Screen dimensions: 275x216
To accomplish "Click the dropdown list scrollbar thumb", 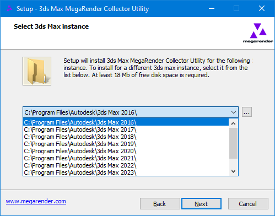I will click(x=233, y=143).
